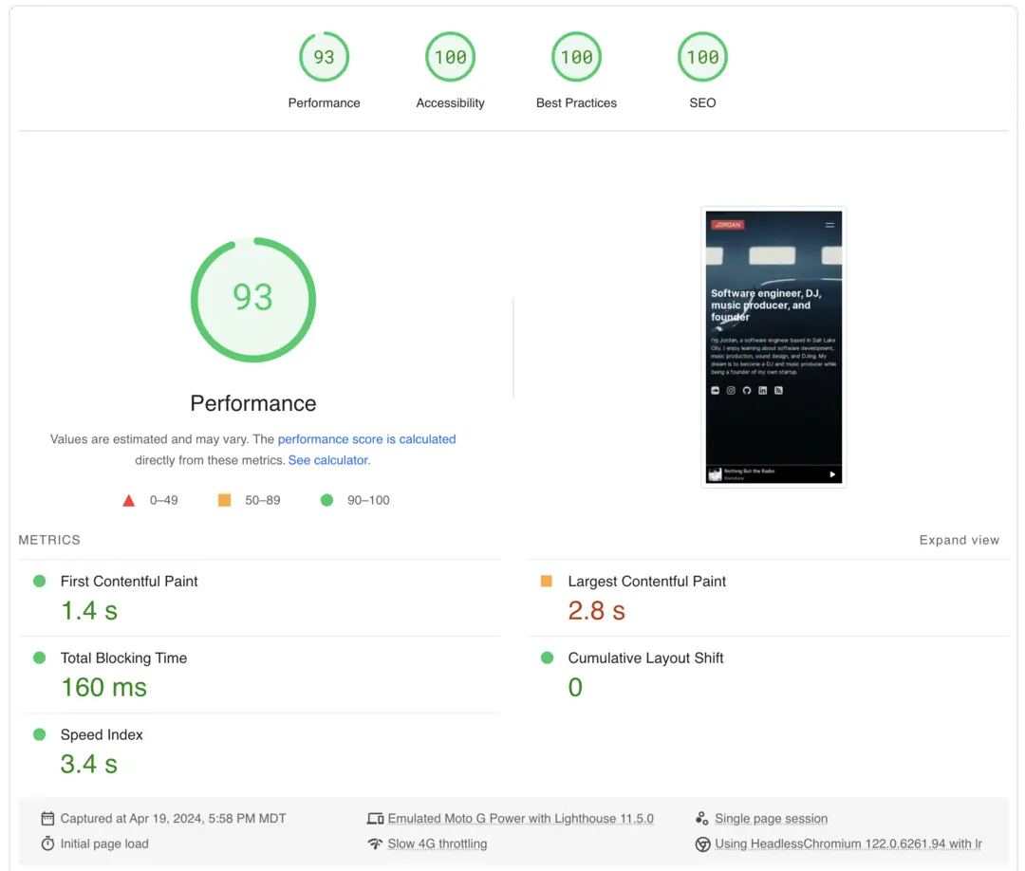Click the red triangle 0–49 legend icon

129,501
